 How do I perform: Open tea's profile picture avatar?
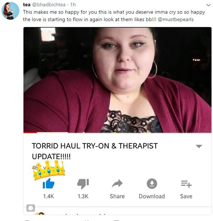tap(10, 11)
